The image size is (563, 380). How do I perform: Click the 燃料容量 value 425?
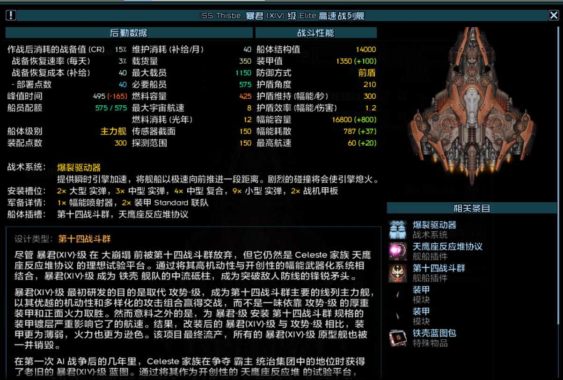[245, 96]
